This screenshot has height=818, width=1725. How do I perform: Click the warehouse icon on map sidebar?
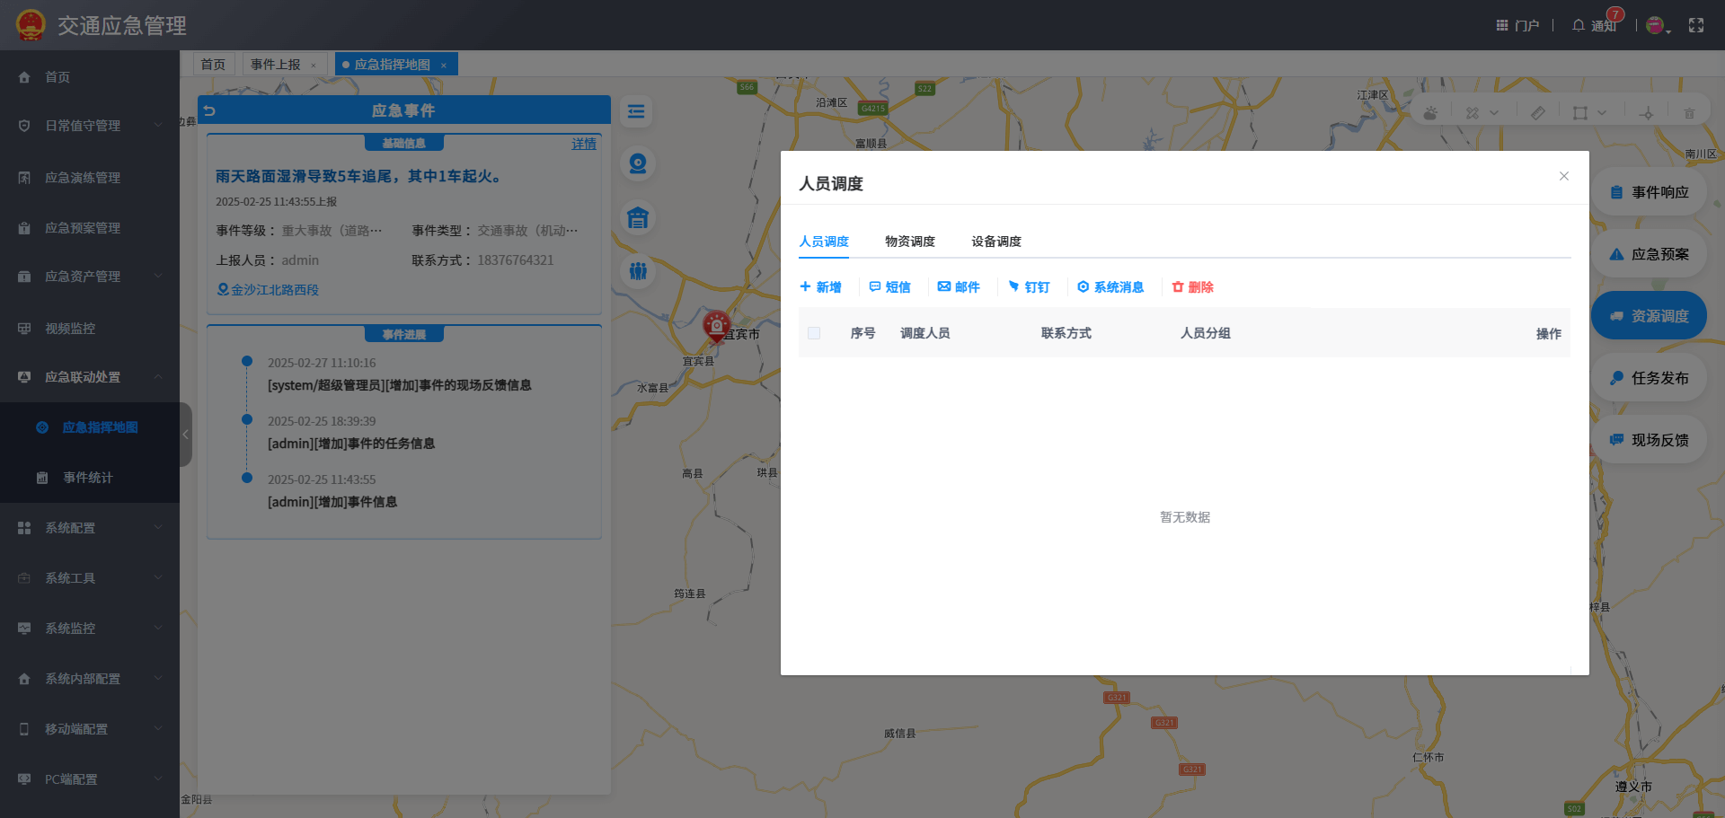[638, 218]
